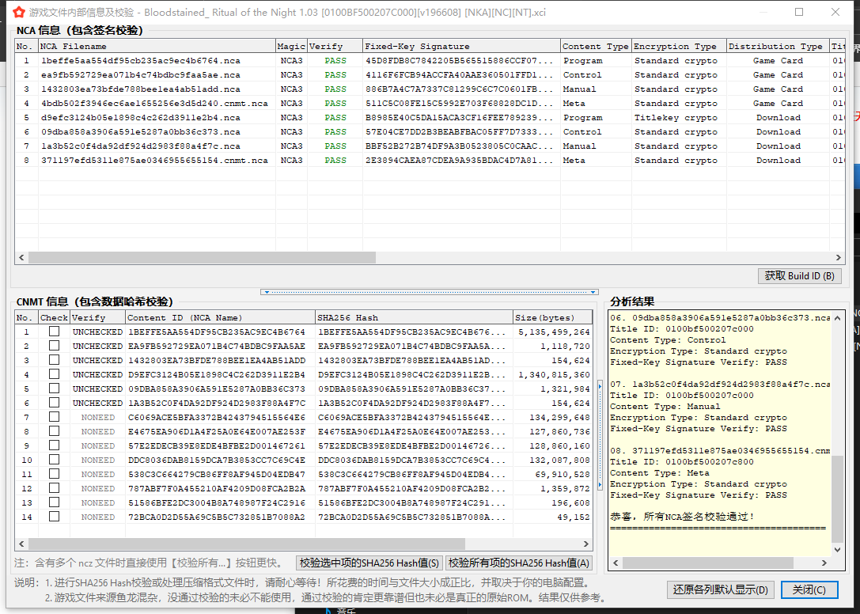Select row 4bdb502f3946ec6ae1655256e3d5d240.cnmt.nca
Image resolution: width=860 pixels, height=614 pixels.
tap(430, 103)
